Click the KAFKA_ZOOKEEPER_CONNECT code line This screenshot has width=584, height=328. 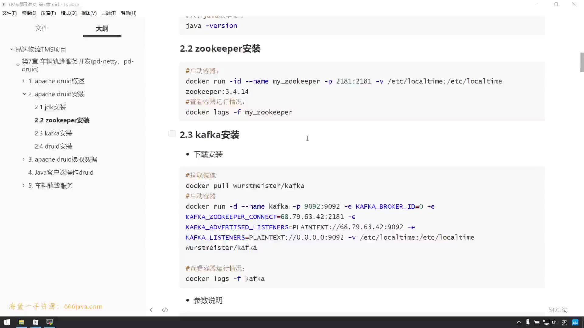tap(271, 217)
